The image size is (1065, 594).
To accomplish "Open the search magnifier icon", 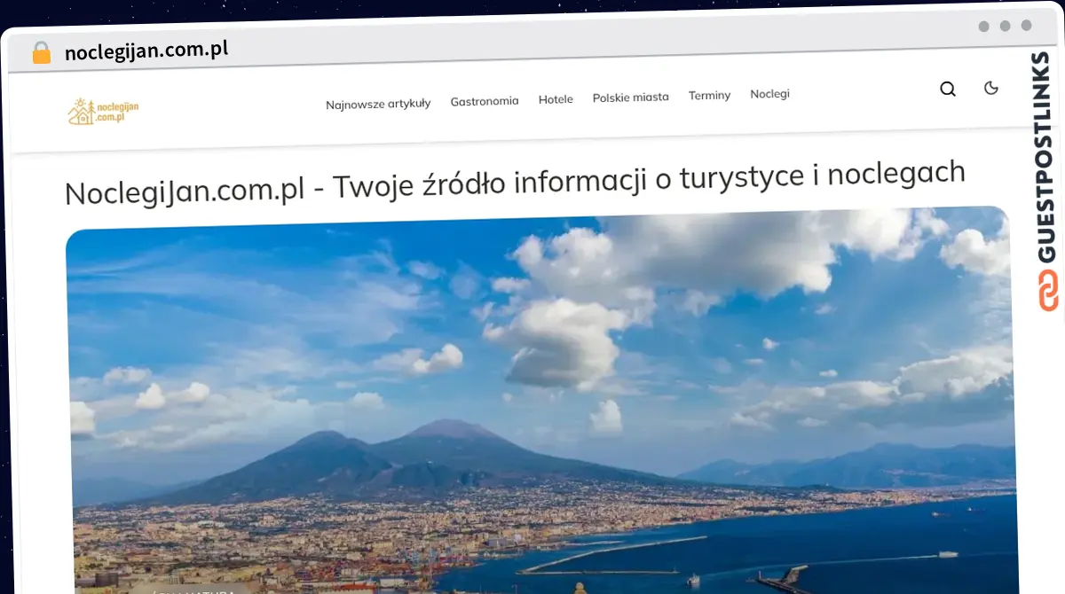I will pos(948,89).
